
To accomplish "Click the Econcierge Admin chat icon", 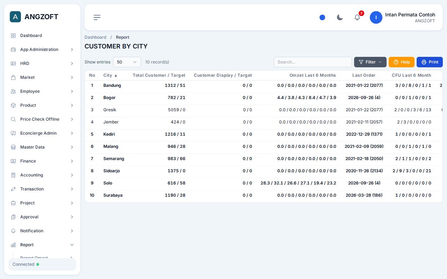I will coord(13,133).
